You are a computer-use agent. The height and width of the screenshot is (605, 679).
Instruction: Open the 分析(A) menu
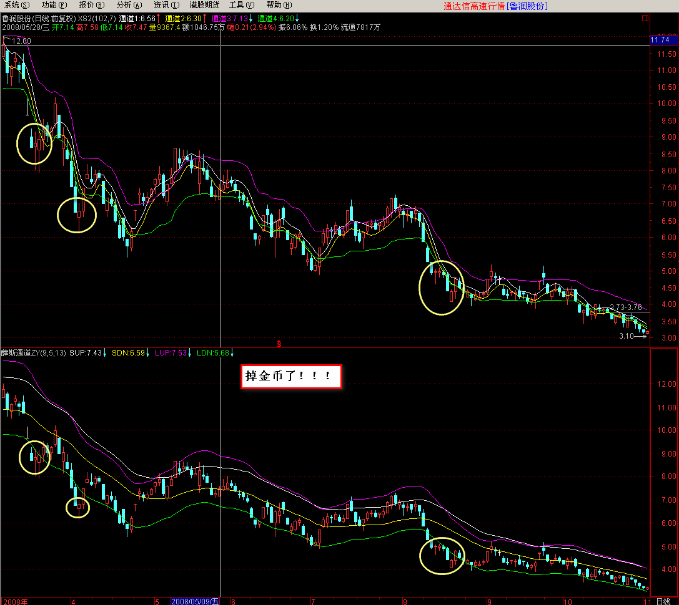[129, 5]
